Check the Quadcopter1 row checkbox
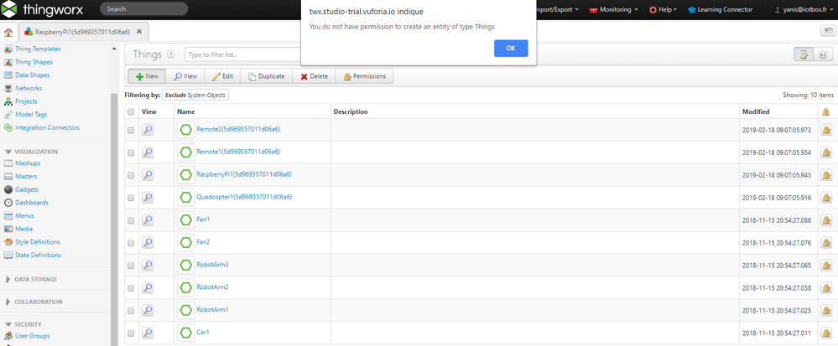The image size is (838, 346). [x=131, y=198]
